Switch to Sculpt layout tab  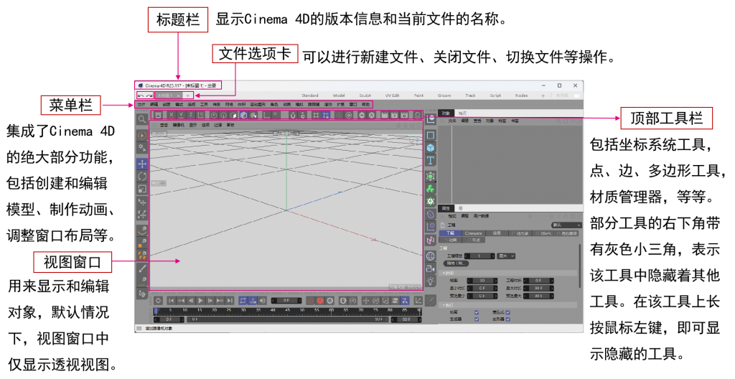365,95
